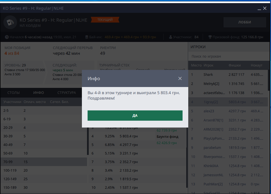Click the Призовой фонд 125 166.8 грн value
The width and height of the screenshot is (271, 194).
coord(252,37)
